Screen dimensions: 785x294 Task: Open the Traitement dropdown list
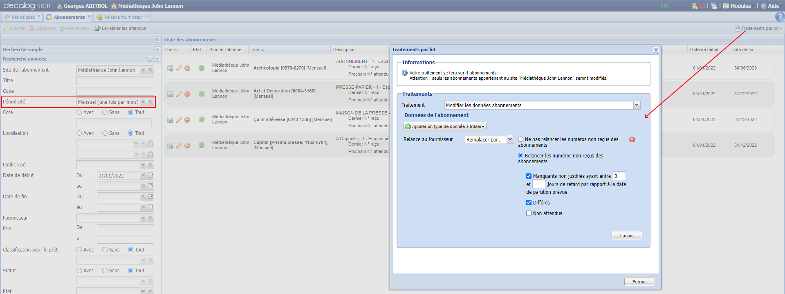click(x=637, y=105)
